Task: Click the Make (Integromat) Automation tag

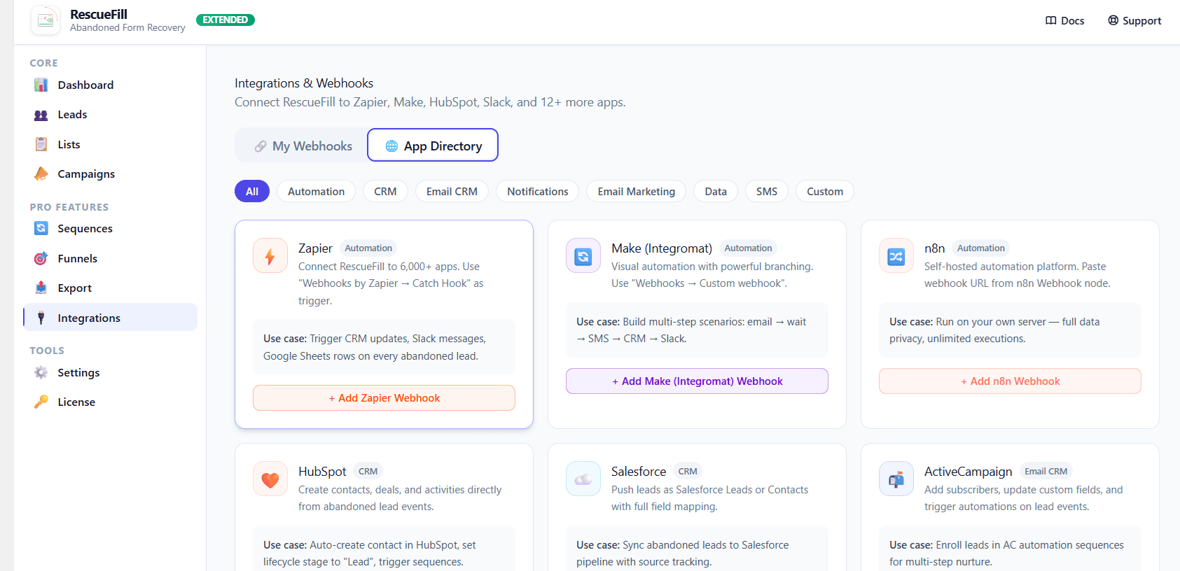Action: [x=748, y=248]
